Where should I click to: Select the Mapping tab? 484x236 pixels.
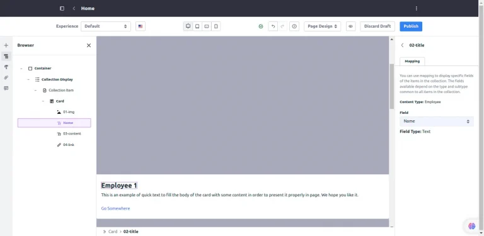point(412,61)
